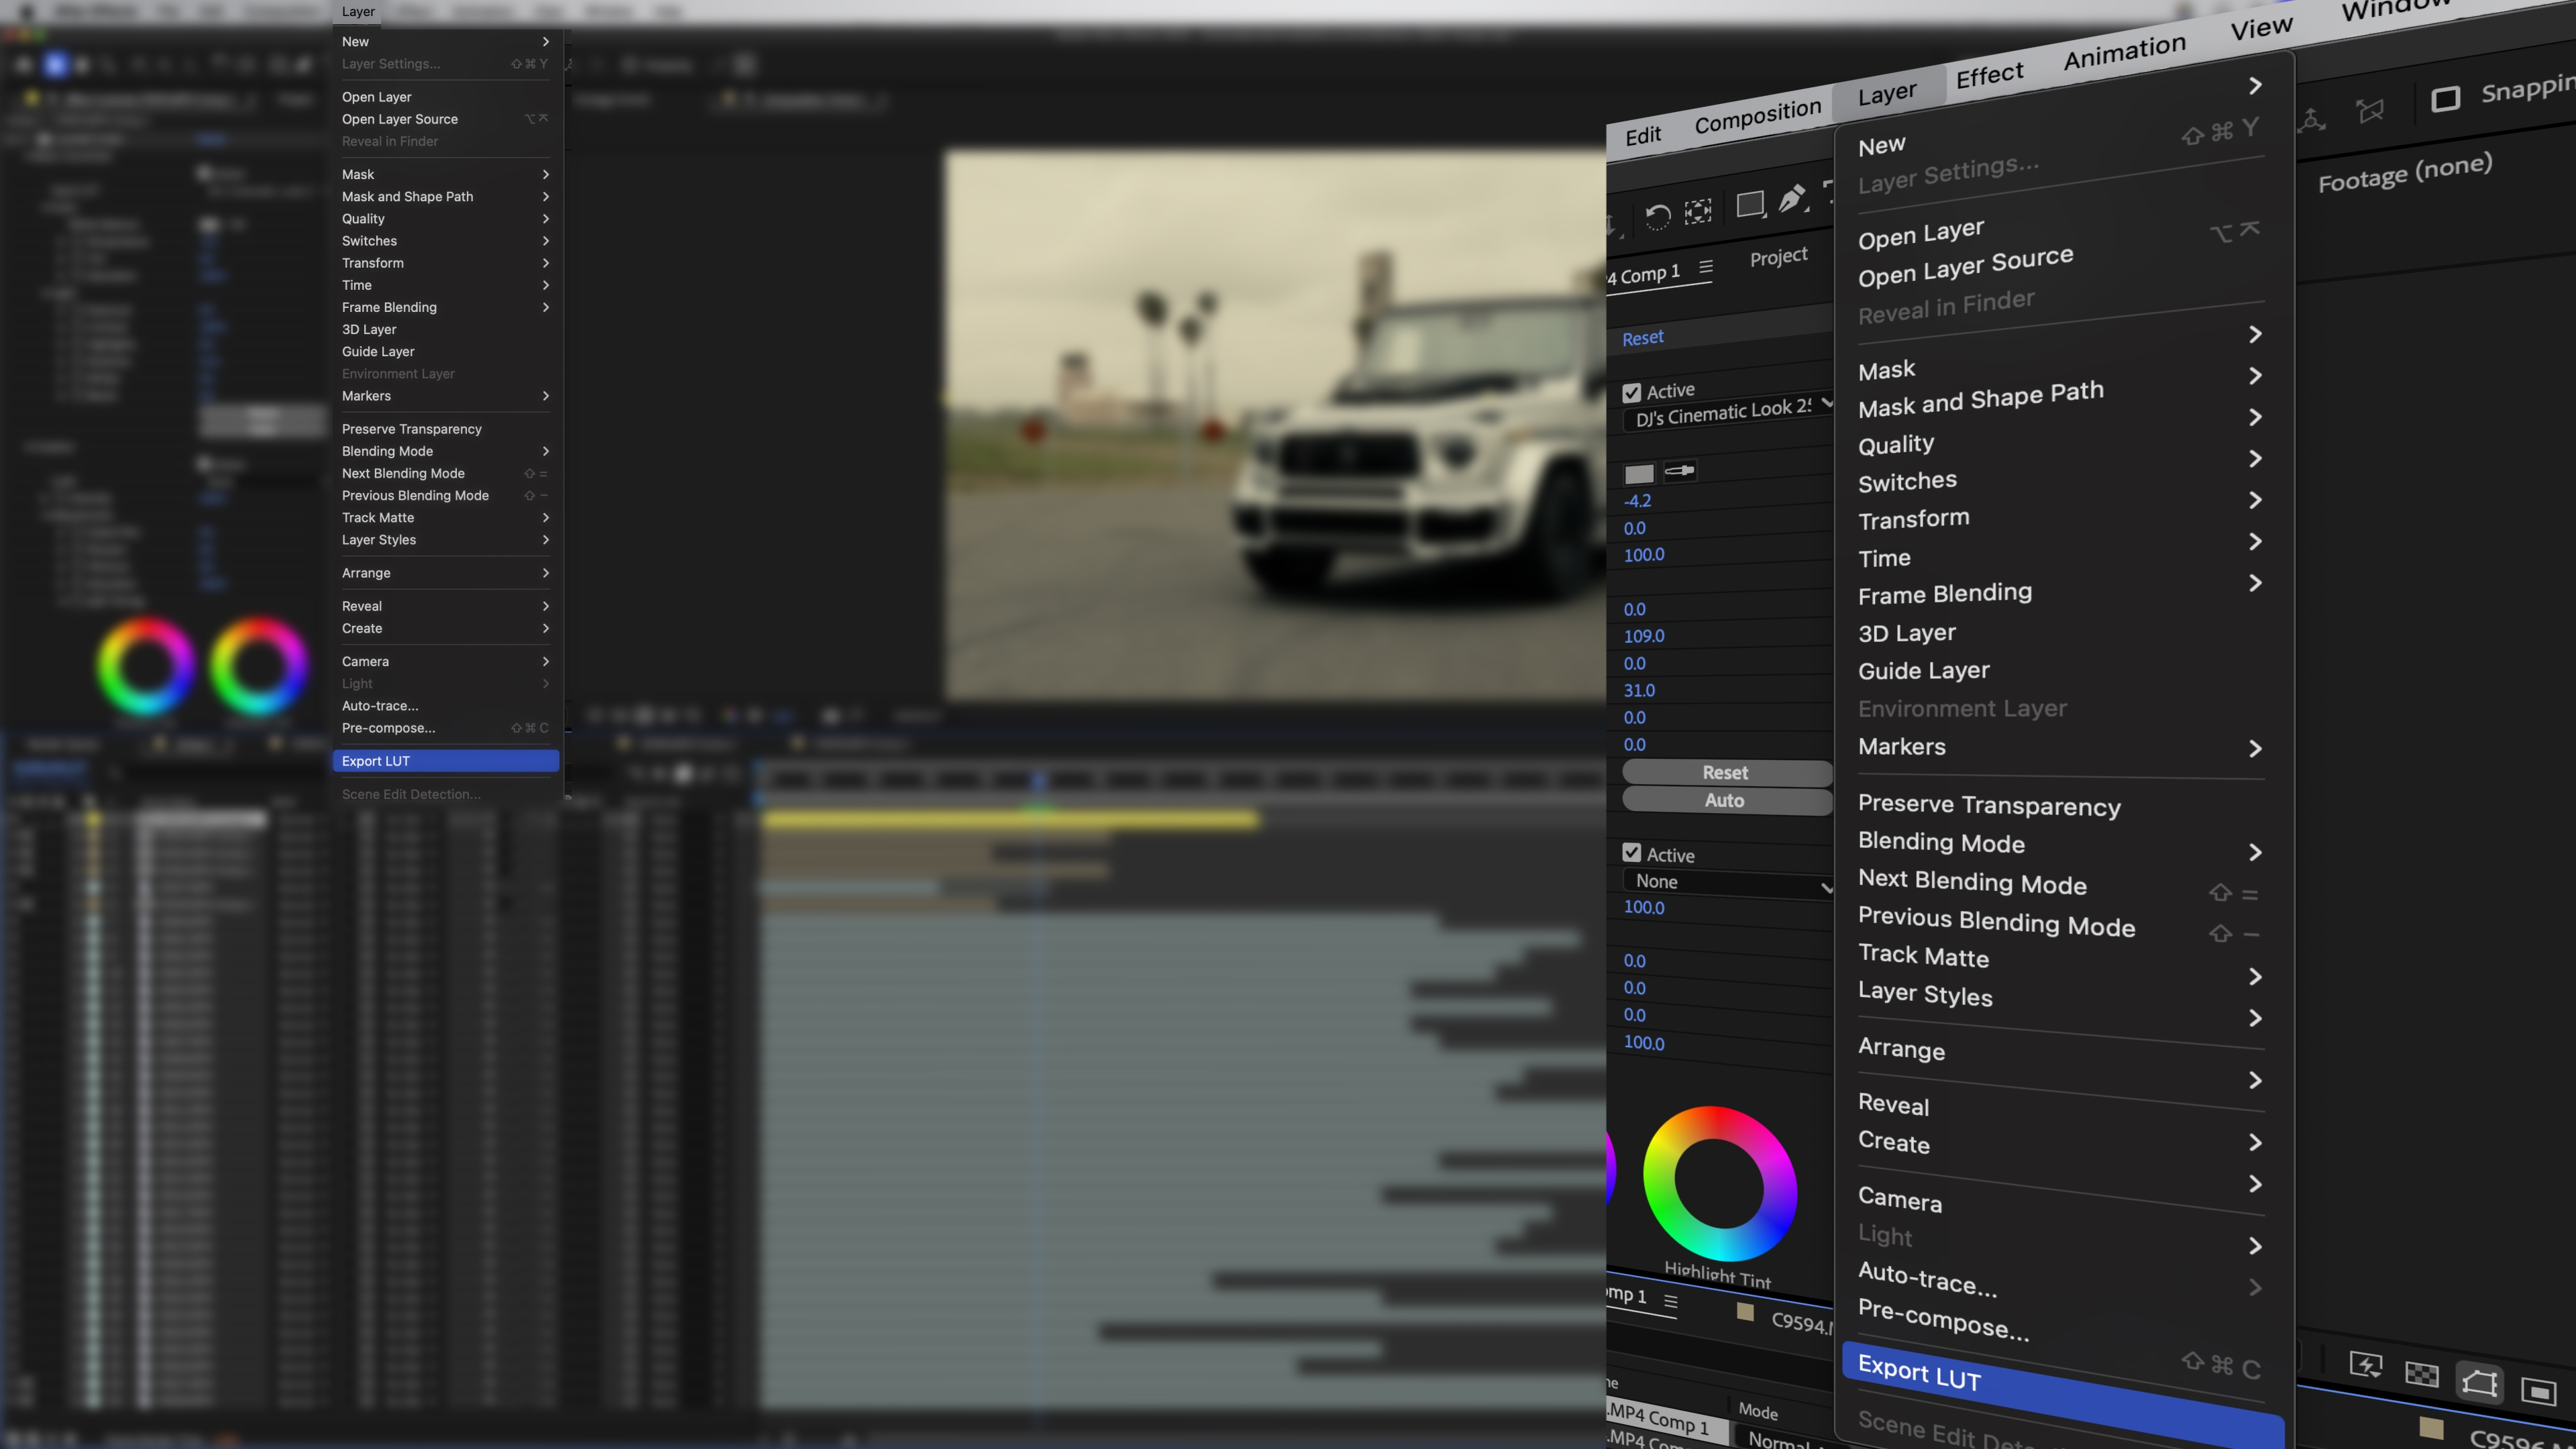Expand Quality submenu arrow in small left menu
This screenshot has width=2576, height=1449.
click(x=546, y=219)
